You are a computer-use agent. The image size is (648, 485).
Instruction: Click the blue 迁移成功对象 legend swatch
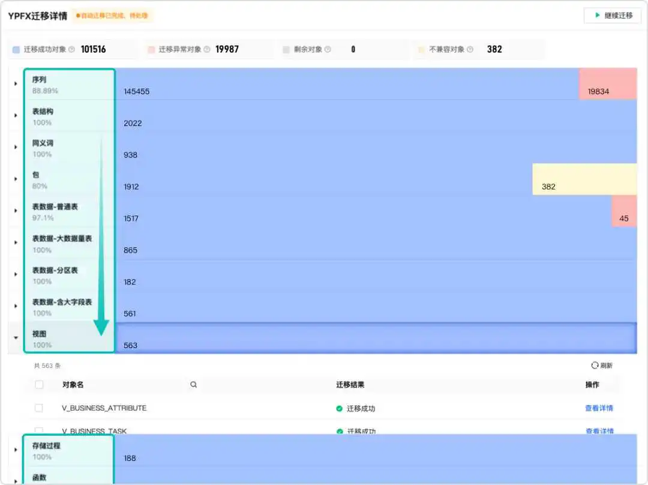pyautogui.click(x=16, y=50)
